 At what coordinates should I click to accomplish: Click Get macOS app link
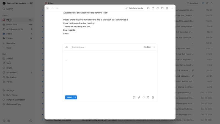pyautogui.click(x=17, y=104)
